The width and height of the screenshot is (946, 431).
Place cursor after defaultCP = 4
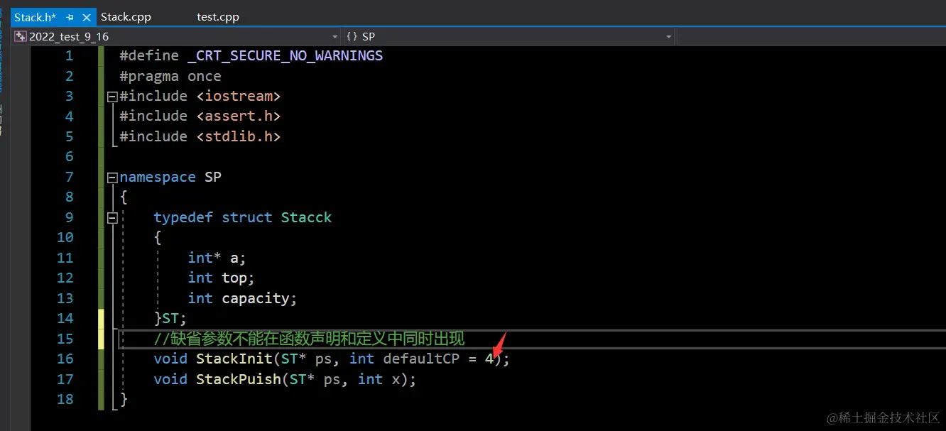click(494, 359)
